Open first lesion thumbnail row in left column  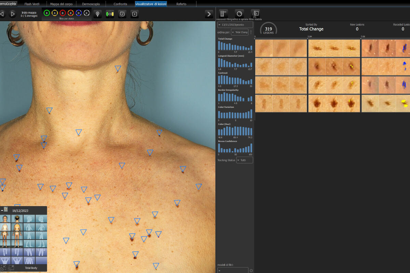281,48
